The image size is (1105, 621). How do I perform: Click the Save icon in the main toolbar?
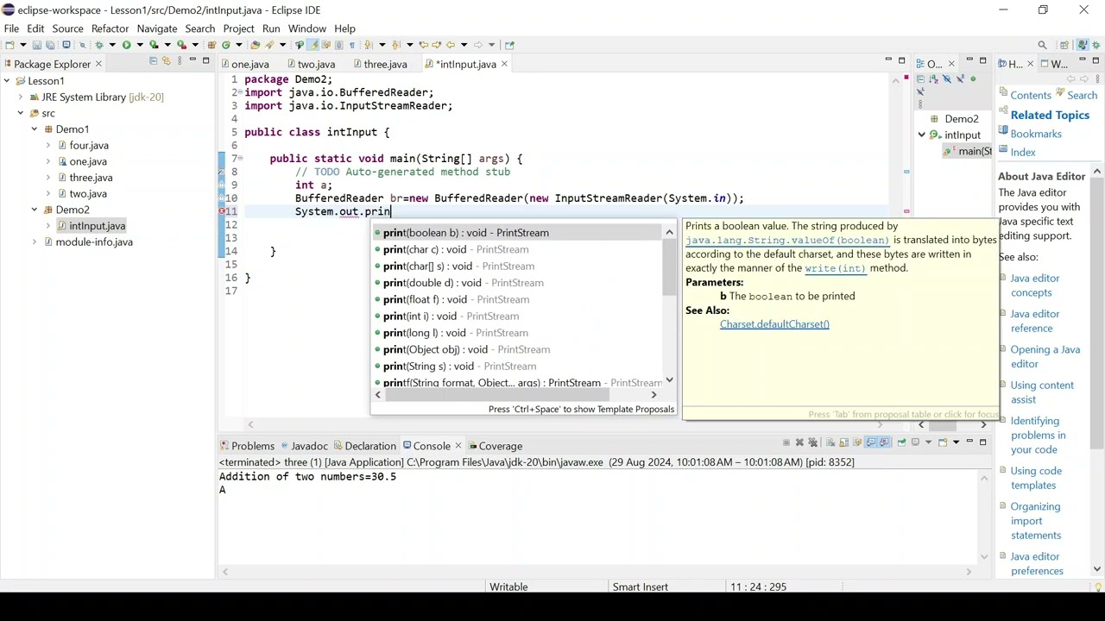pos(37,45)
